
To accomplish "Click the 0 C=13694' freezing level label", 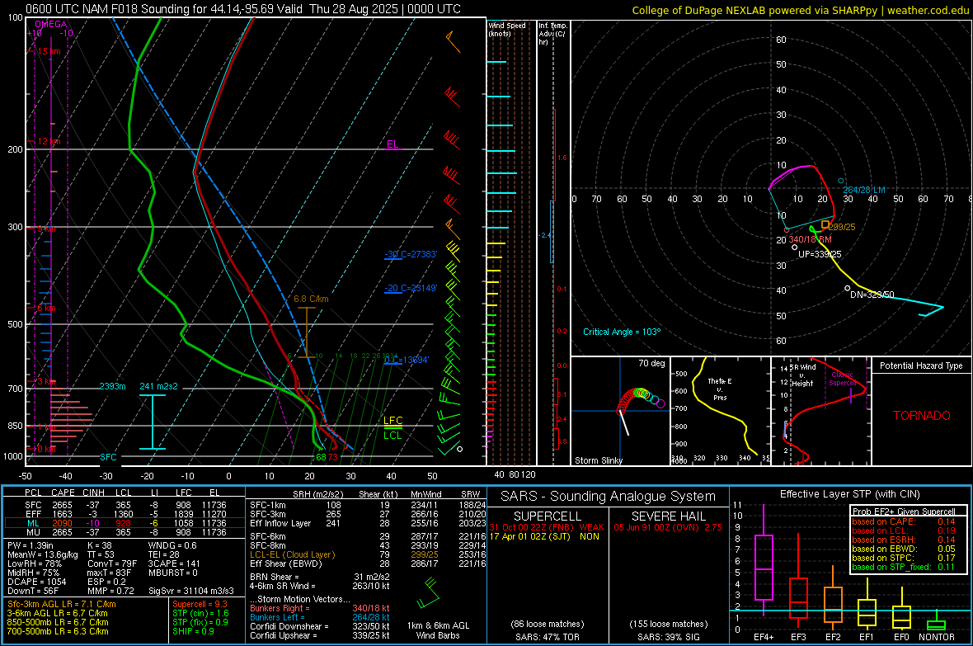I will (407, 361).
